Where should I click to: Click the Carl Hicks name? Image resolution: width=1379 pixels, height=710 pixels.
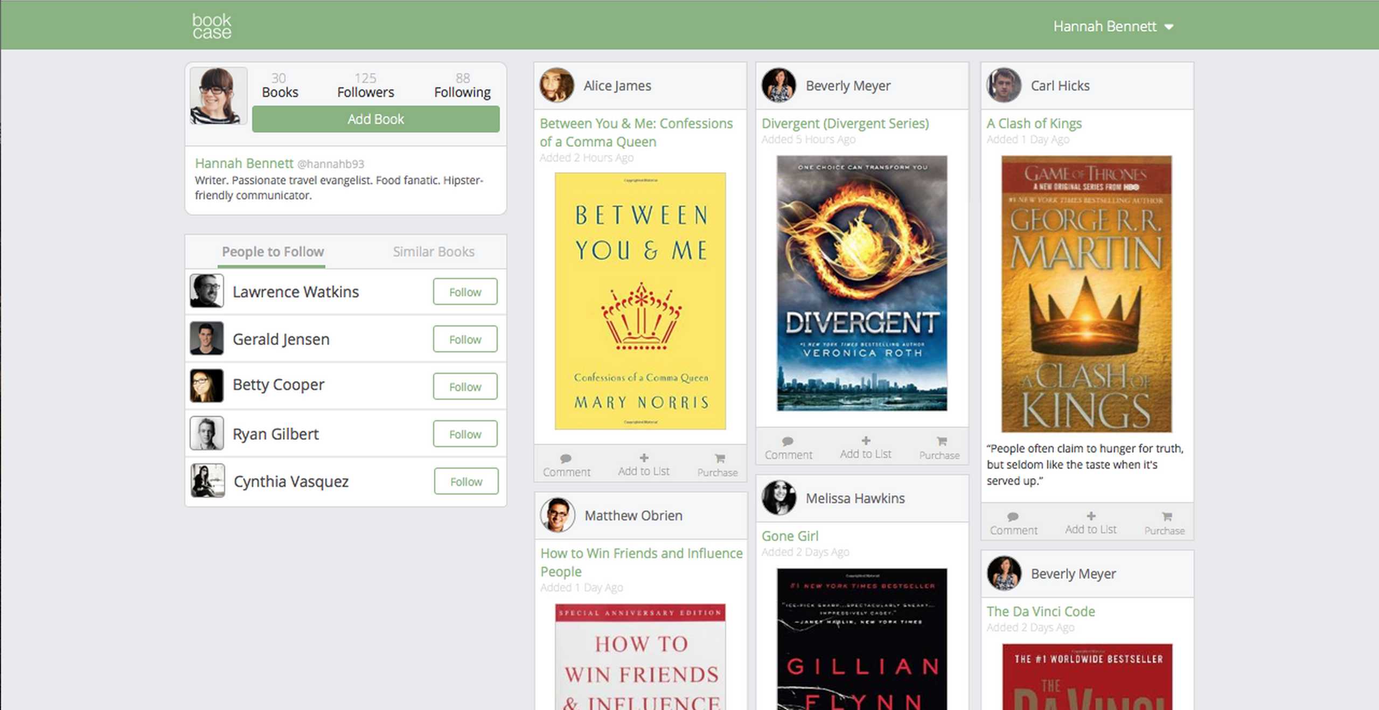[x=1060, y=86]
